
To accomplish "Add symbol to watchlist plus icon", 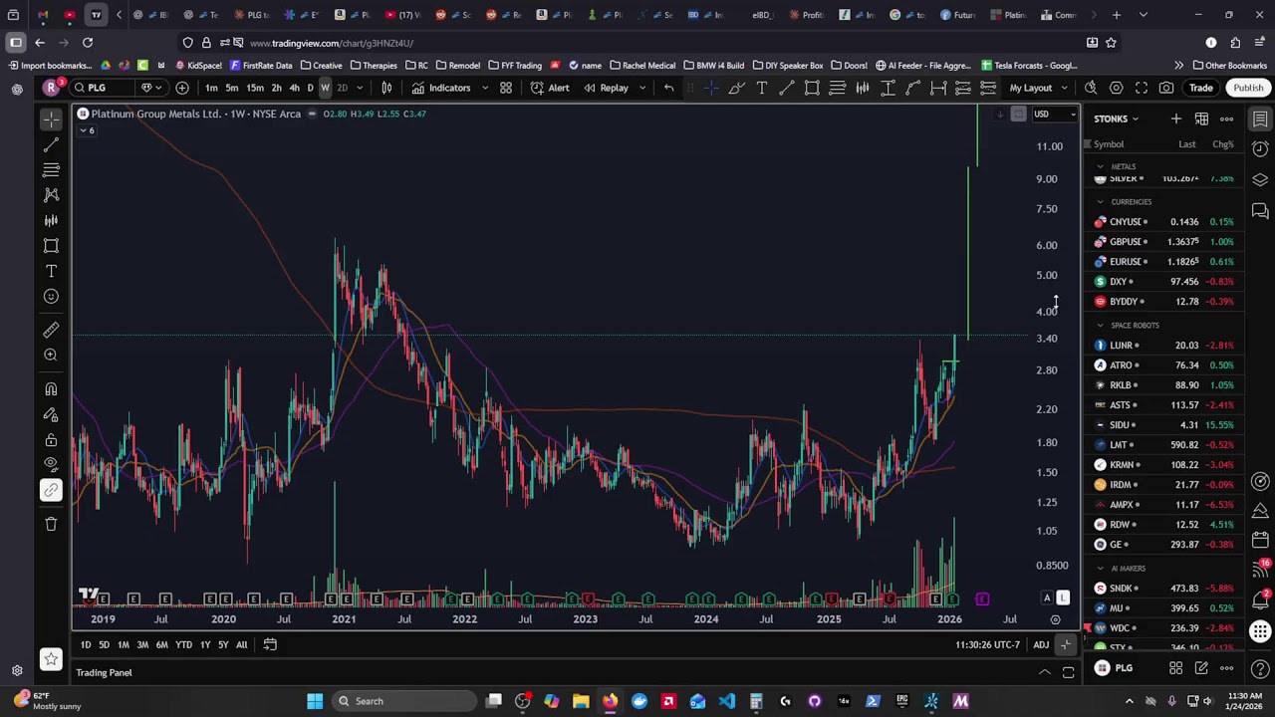I will (x=1175, y=119).
